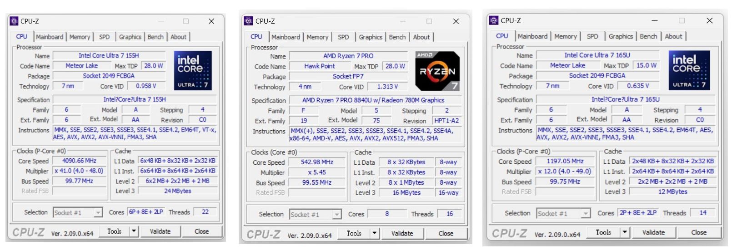
Task: Expand Socket #1 selection dropdown in 165U window
Action: pos(586,213)
